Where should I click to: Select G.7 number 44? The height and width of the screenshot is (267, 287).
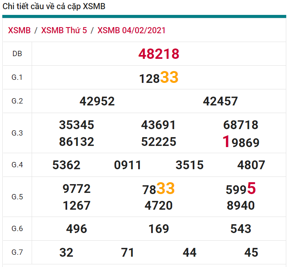pyautogui.click(x=190, y=252)
